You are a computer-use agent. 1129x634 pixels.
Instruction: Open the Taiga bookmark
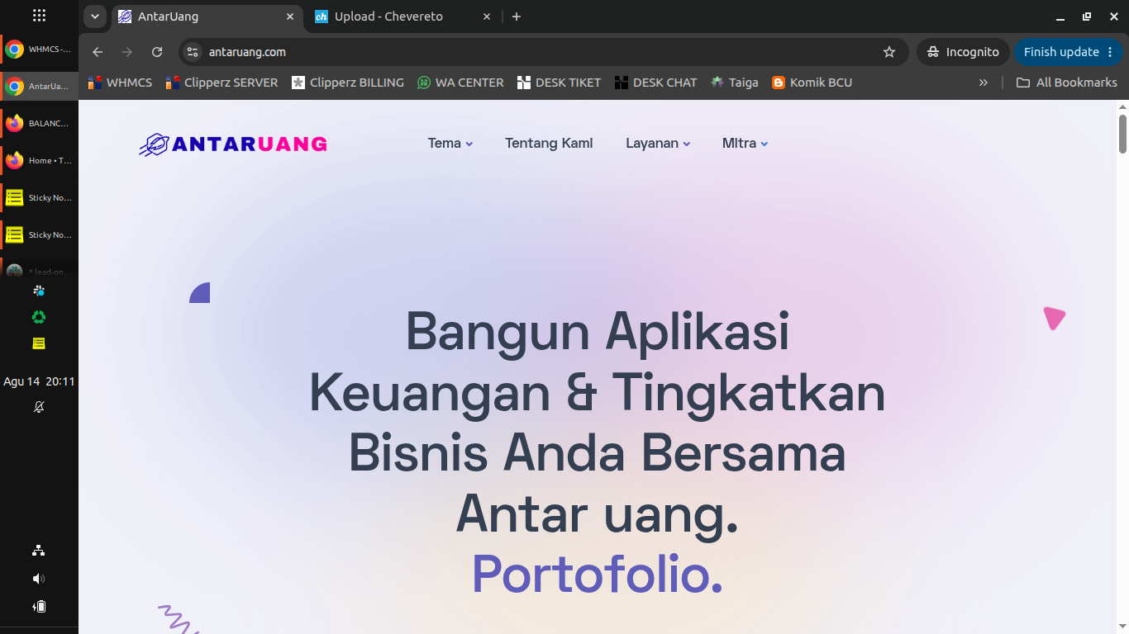click(735, 83)
